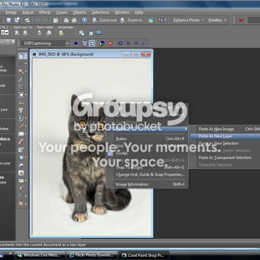260x260 pixels.
Task: Select the Dropper tool
Action: point(21,79)
